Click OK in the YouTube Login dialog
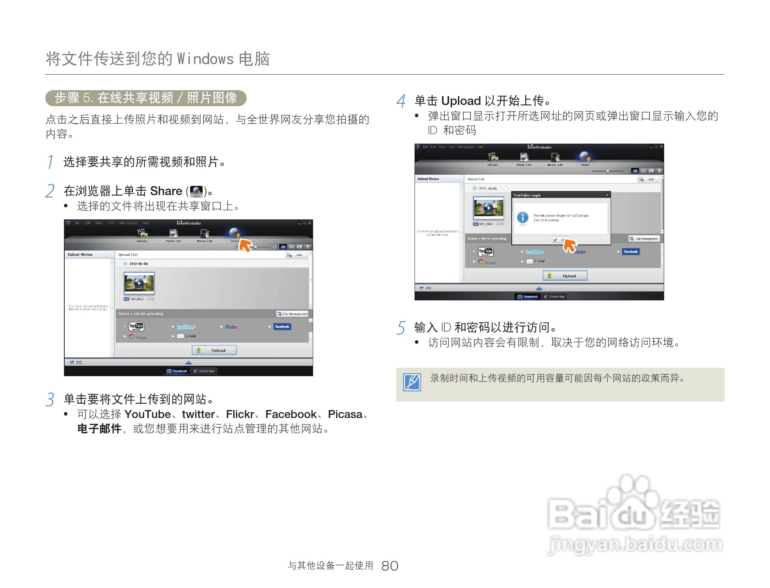Image resolution: width=770 pixels, height=588 pixels. 559,239
